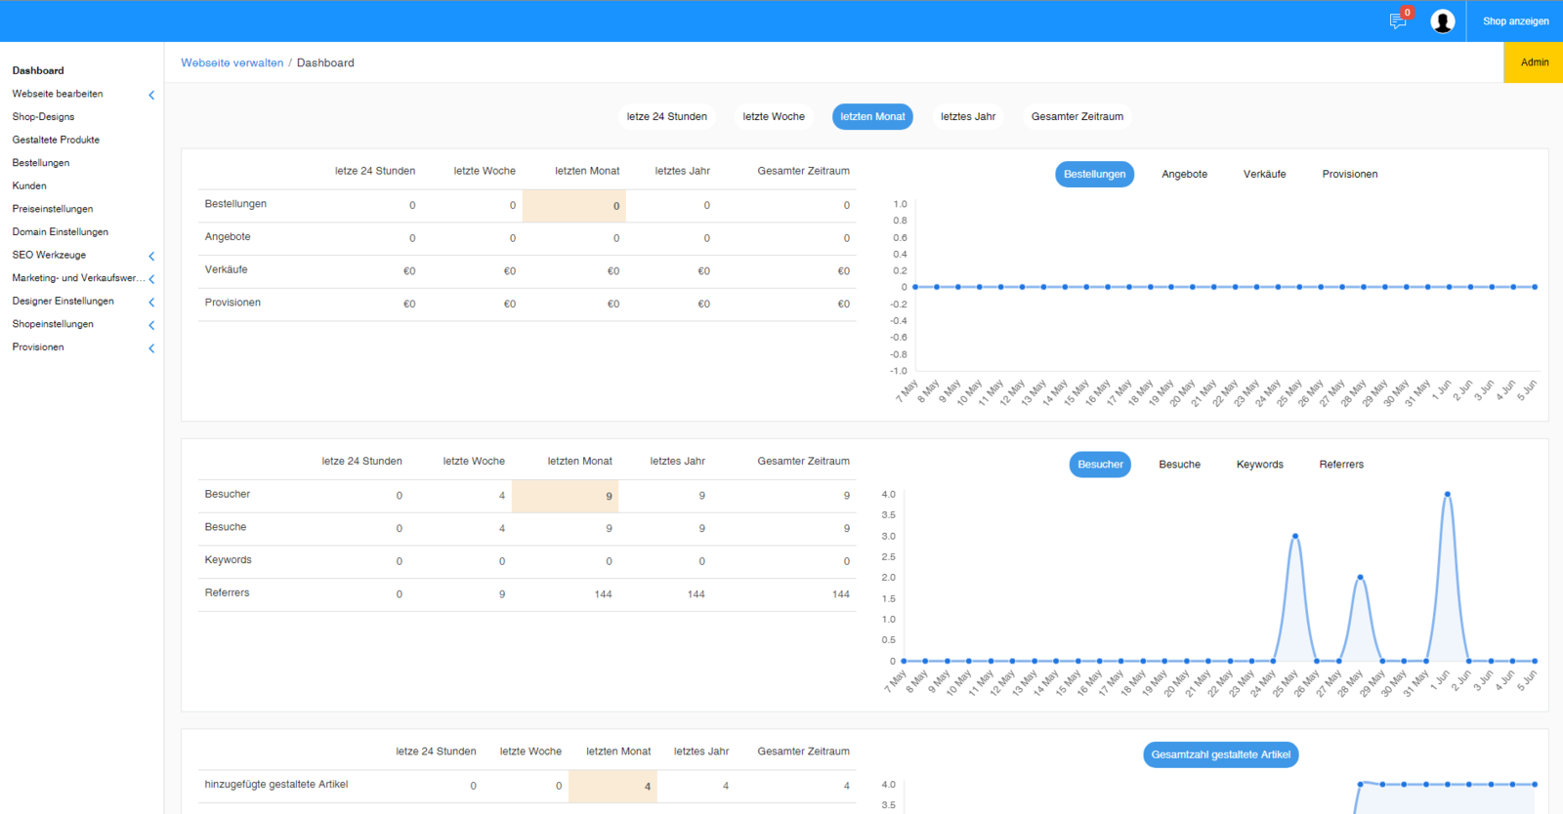The image size is (1563, 814).
Task: Expand the Designer Einstellungen chevron
Action: coord(151,302)
